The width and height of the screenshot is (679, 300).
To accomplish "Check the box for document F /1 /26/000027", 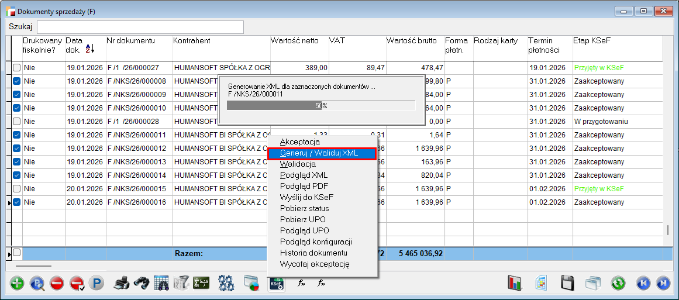I will click(x=16, y=68).
